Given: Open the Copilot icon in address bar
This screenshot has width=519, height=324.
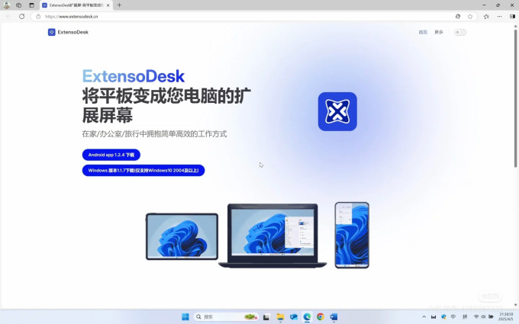Looking at the screenshot, I should [x=458, y=16].
